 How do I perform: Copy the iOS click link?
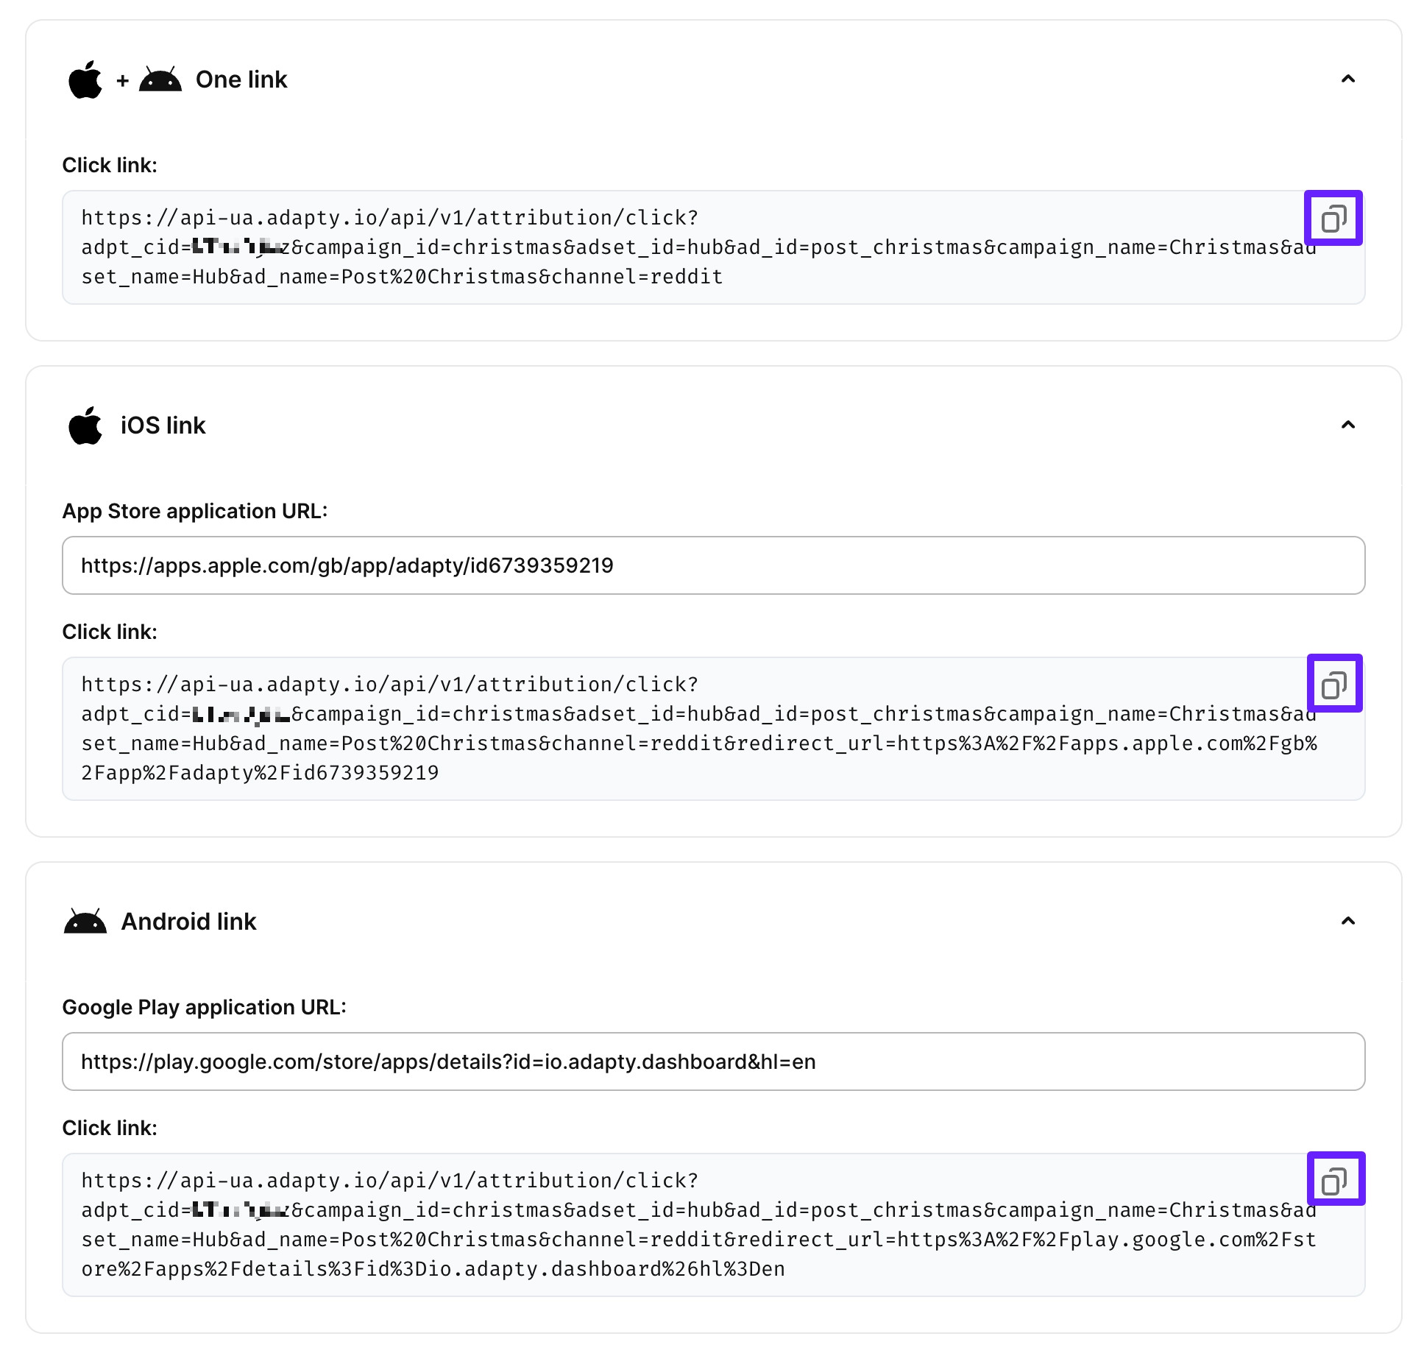pyautogui.click(x=1333, y=684)
